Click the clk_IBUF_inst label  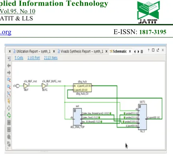[31, 81]
